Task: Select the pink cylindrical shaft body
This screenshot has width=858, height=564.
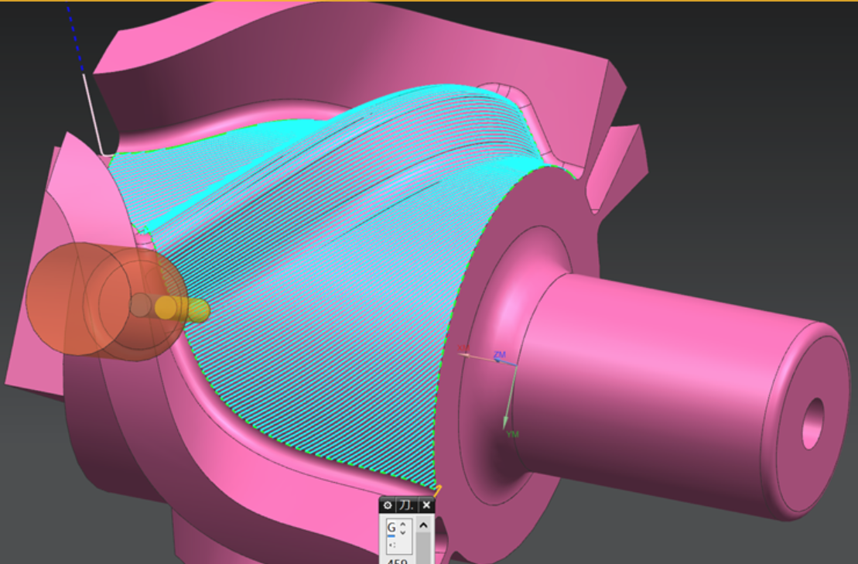Action: (x=658, y=371)
